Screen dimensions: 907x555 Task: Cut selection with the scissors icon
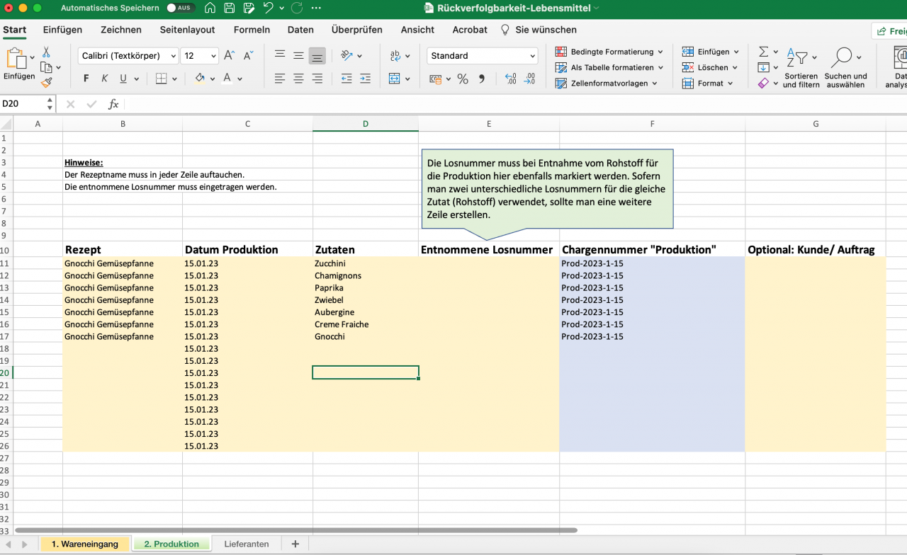[46, 52]
